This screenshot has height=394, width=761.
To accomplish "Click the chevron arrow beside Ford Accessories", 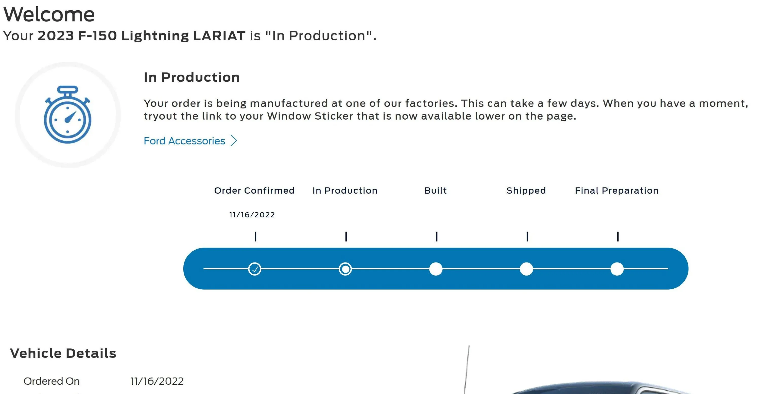I will tap(234, 141).
